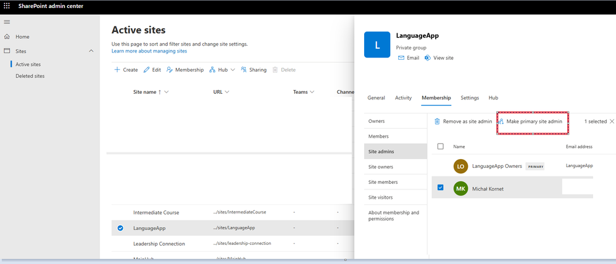Click Make primary site admin button
Image resolution: width=616 pixels, height=264 pixels.
tap(530, 122)
